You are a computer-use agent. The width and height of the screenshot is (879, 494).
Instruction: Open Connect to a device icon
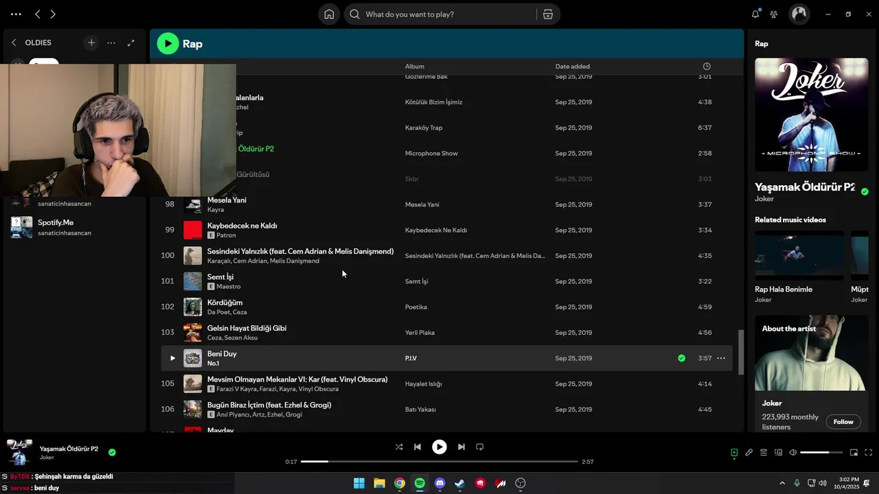tap(778, 452)
